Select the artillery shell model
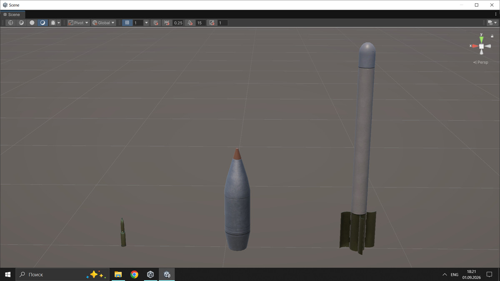The image size is (500, 281). pyautogui.click(x=237, y=199)
